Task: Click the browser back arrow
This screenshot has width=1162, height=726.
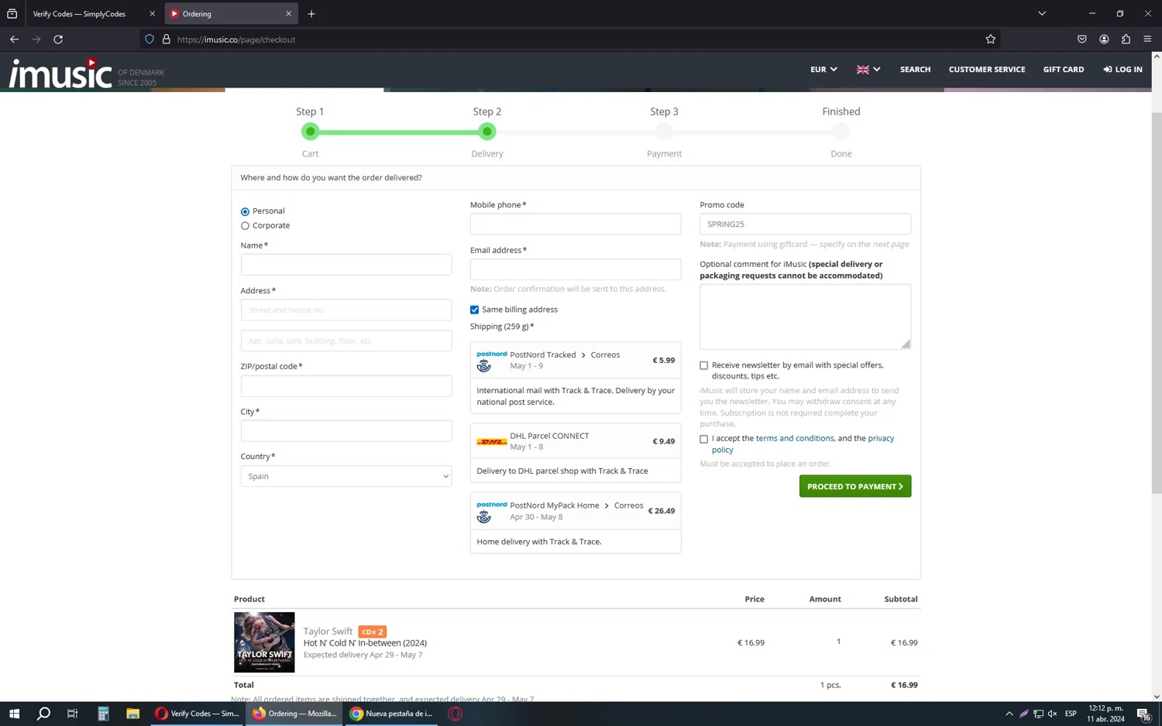Action: click(14, 39)
